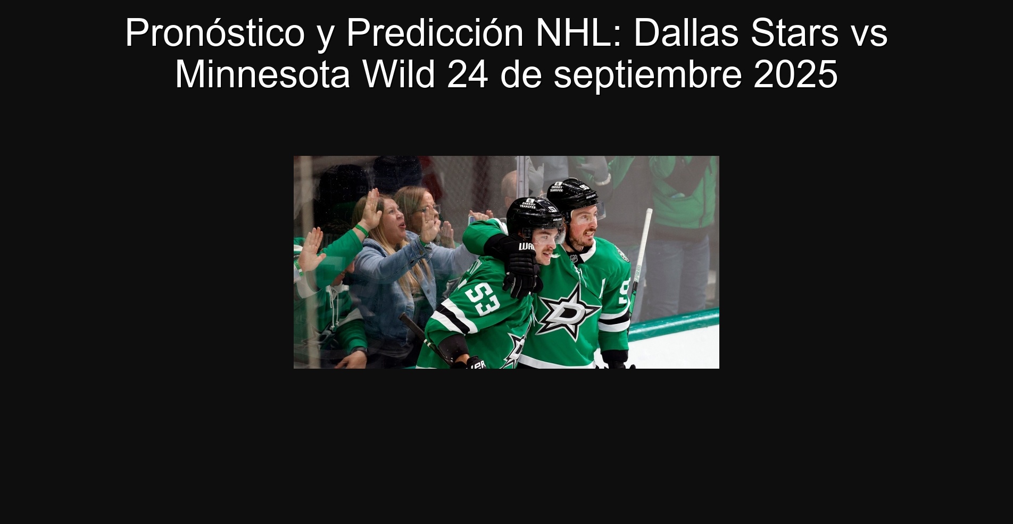
Task: Open the hockey celebration photo
Action: [x=506, y=262]
